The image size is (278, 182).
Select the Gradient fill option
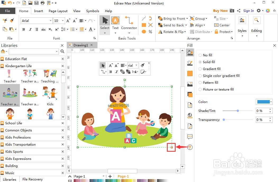click(x=209, y=69)
